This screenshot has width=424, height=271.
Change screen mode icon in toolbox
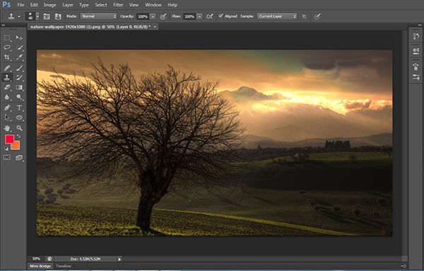[19, 158]
